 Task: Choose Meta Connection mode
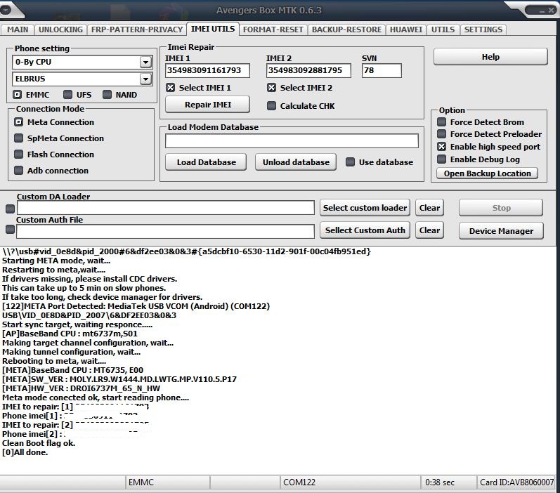coord(18,122)
